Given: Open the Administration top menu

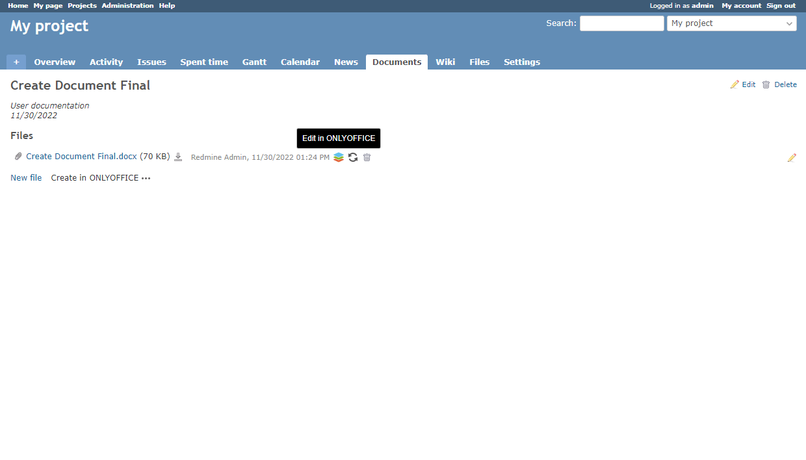Looking at the screenshot, I should click(127, 6).
